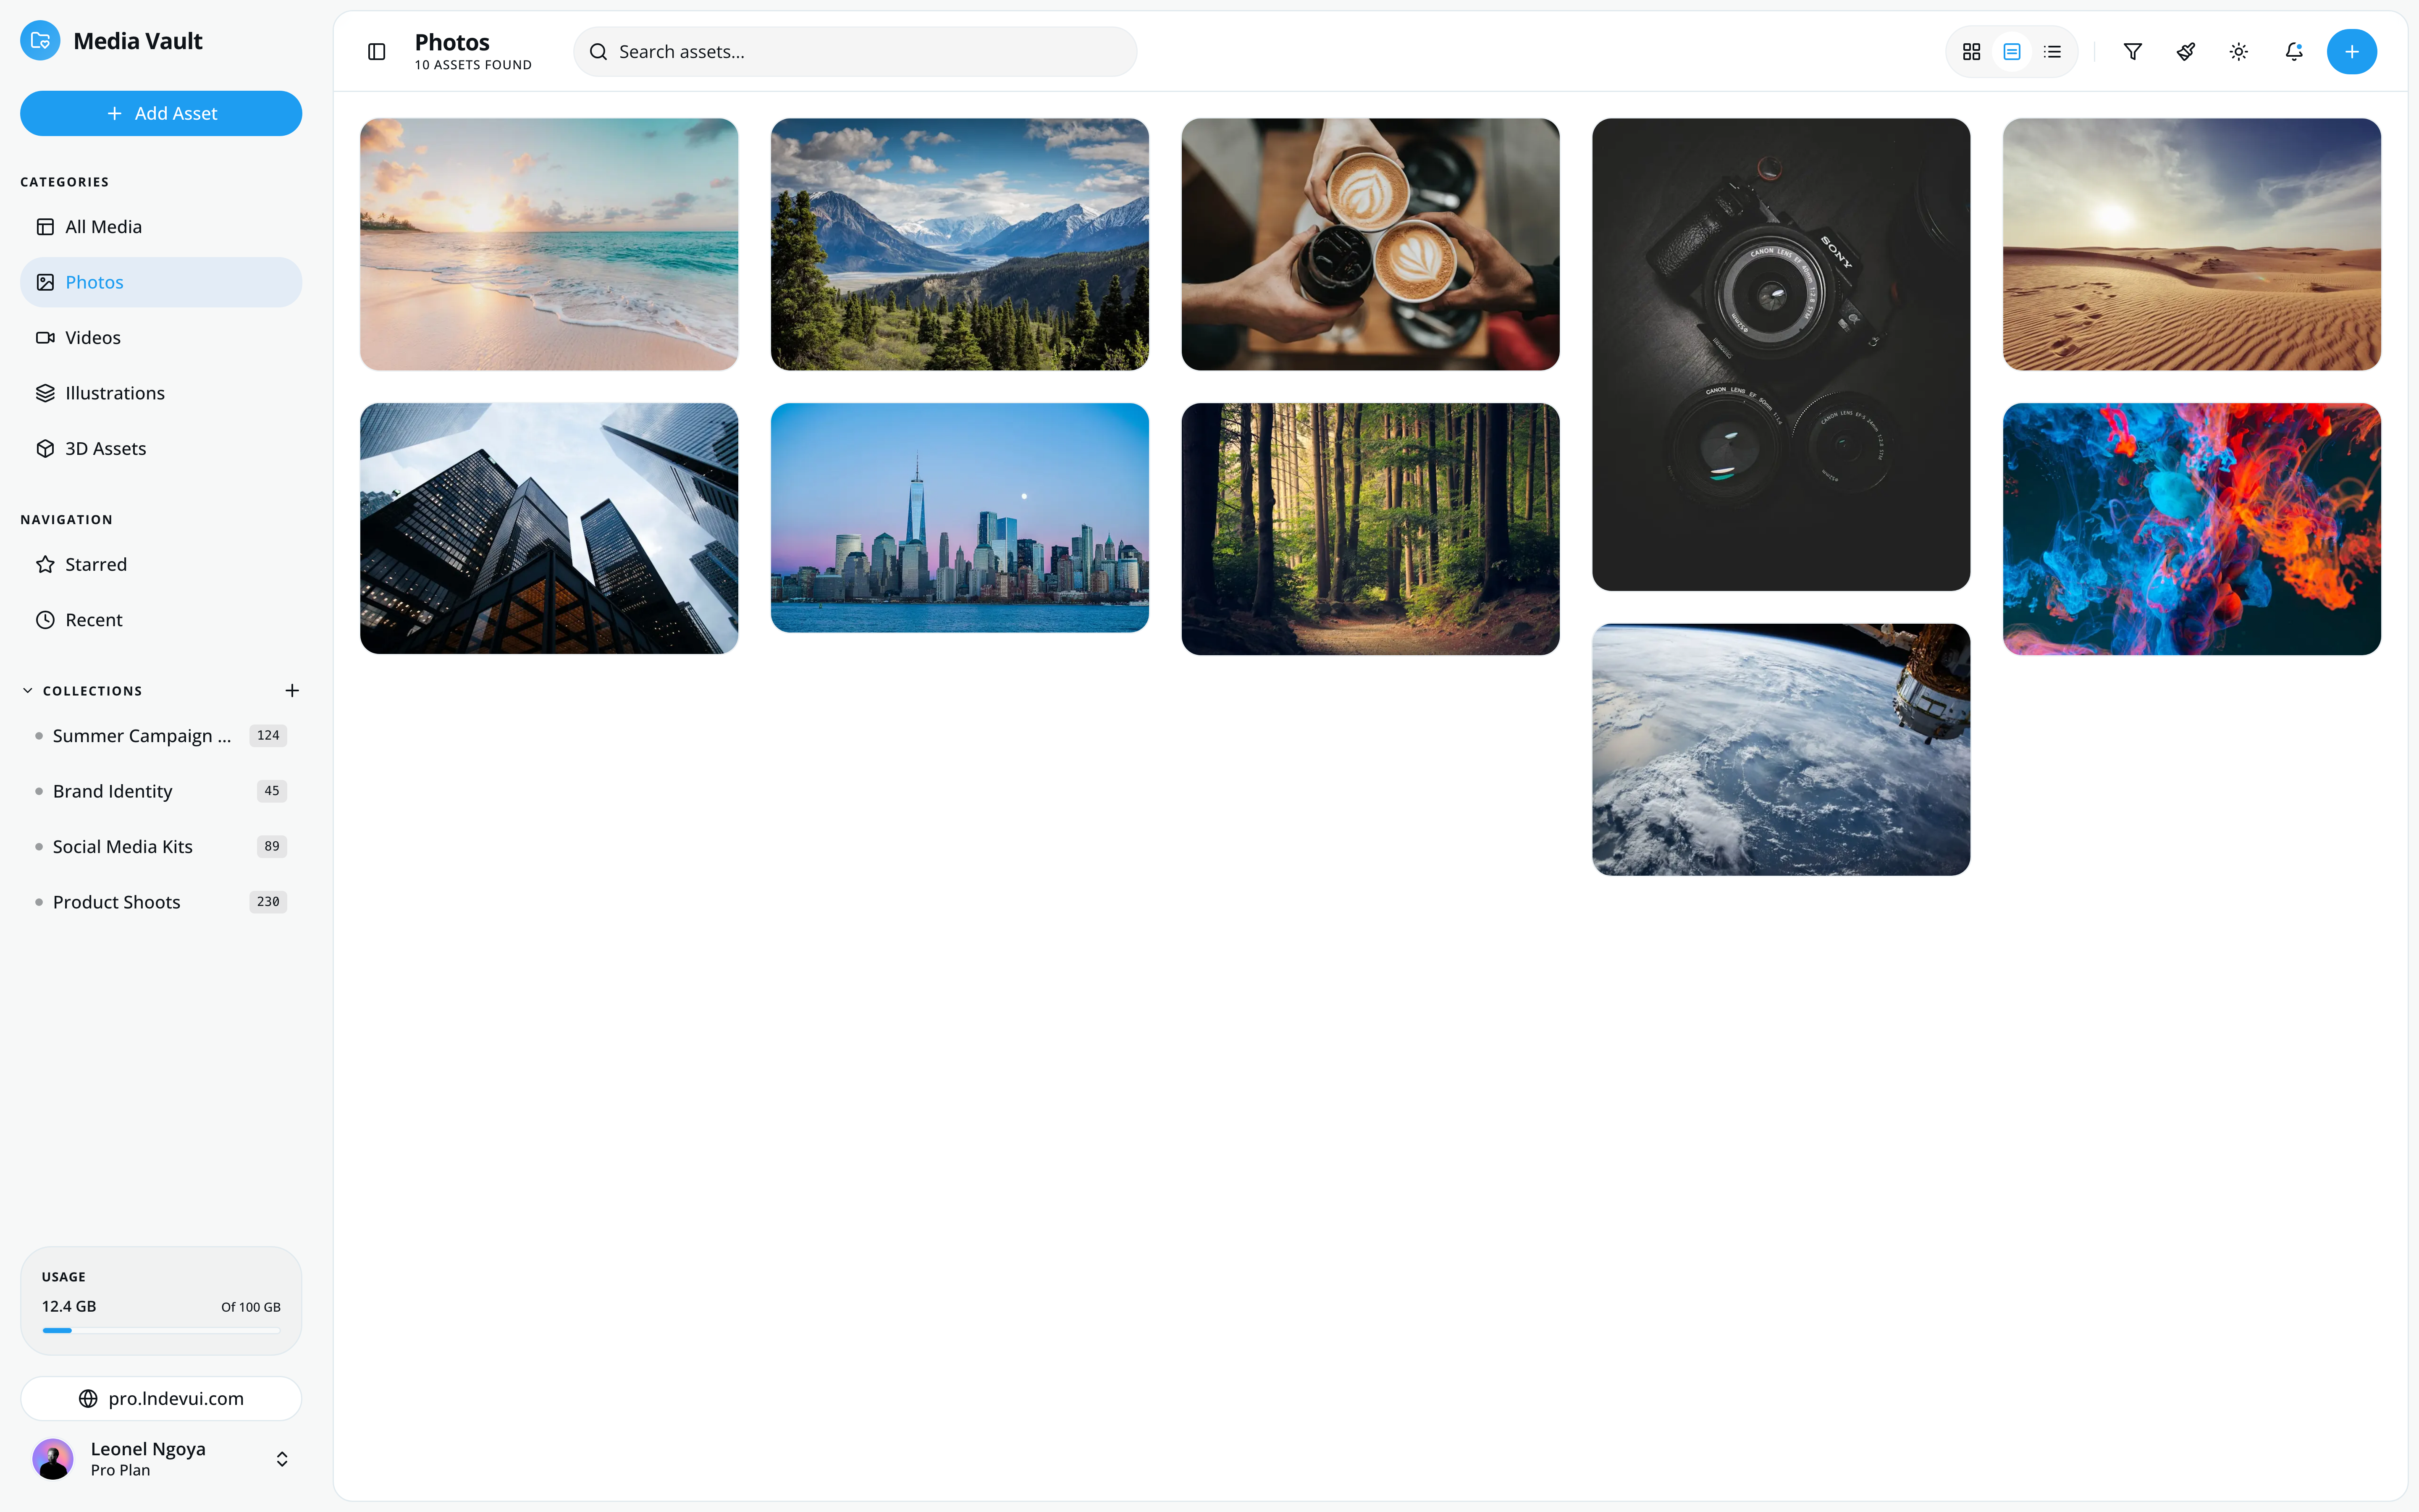Open the Earth from space photo
The image size is (2419, 1512).
(x=1781, y=750)
